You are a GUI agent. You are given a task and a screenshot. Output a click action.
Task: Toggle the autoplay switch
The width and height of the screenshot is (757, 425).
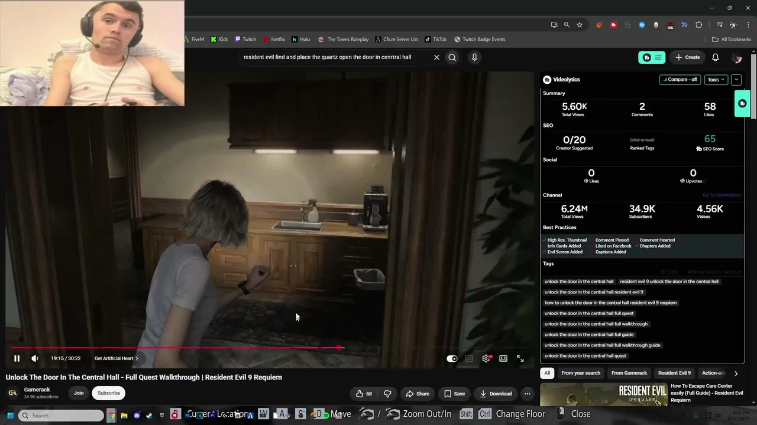click(452, 358)
